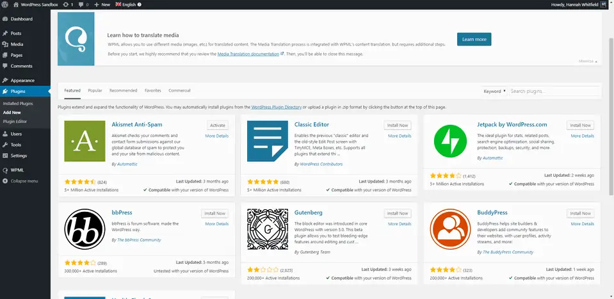This screenshot has height=299, width=614.
Task: Click the Tools wrench icon in sidebar
Action: (x=5, y=145)
